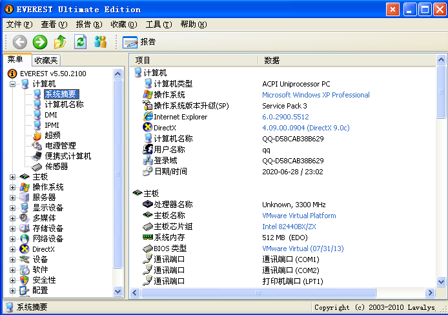Viewport: 448px width, 315px height.
Task: Select the 系统内存 row
Action: [x=282, y=238]
